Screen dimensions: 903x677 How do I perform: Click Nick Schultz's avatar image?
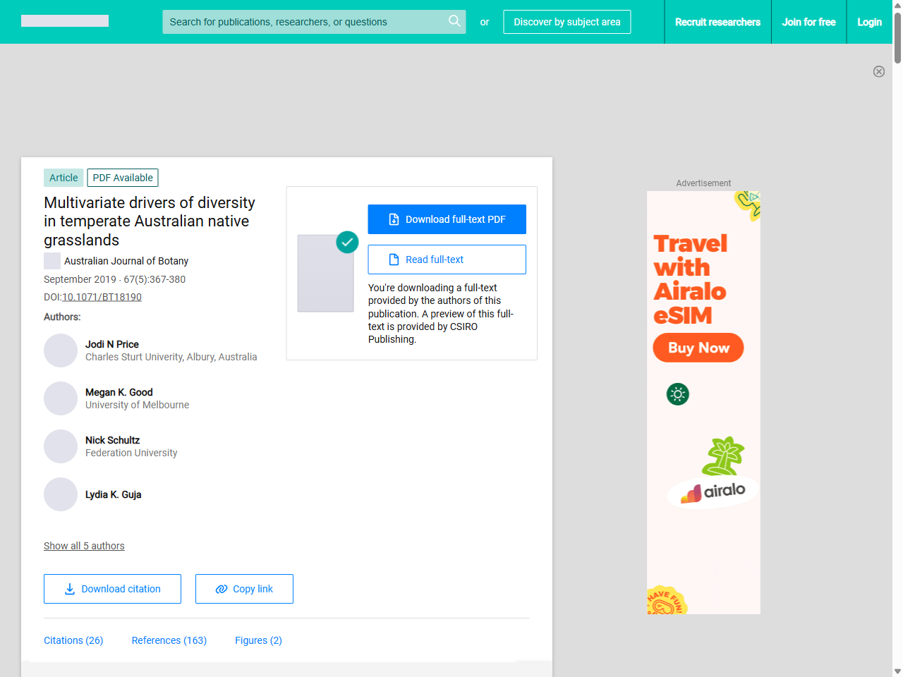tap(61, 446)
